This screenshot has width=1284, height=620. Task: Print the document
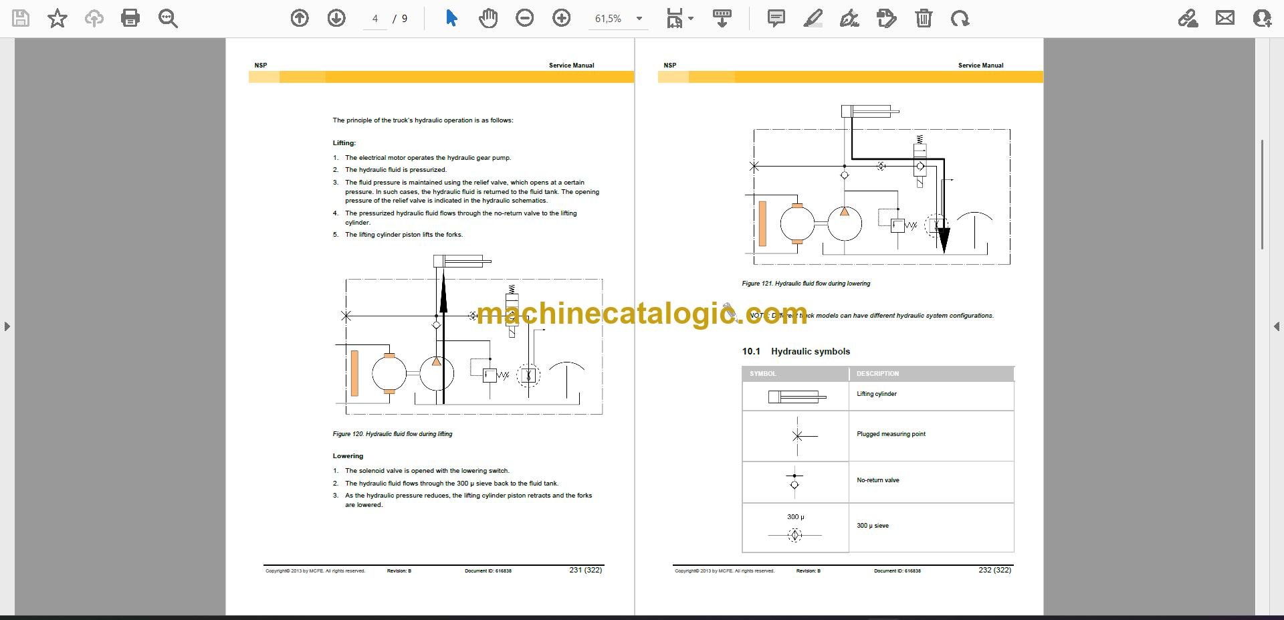point(130,18)
